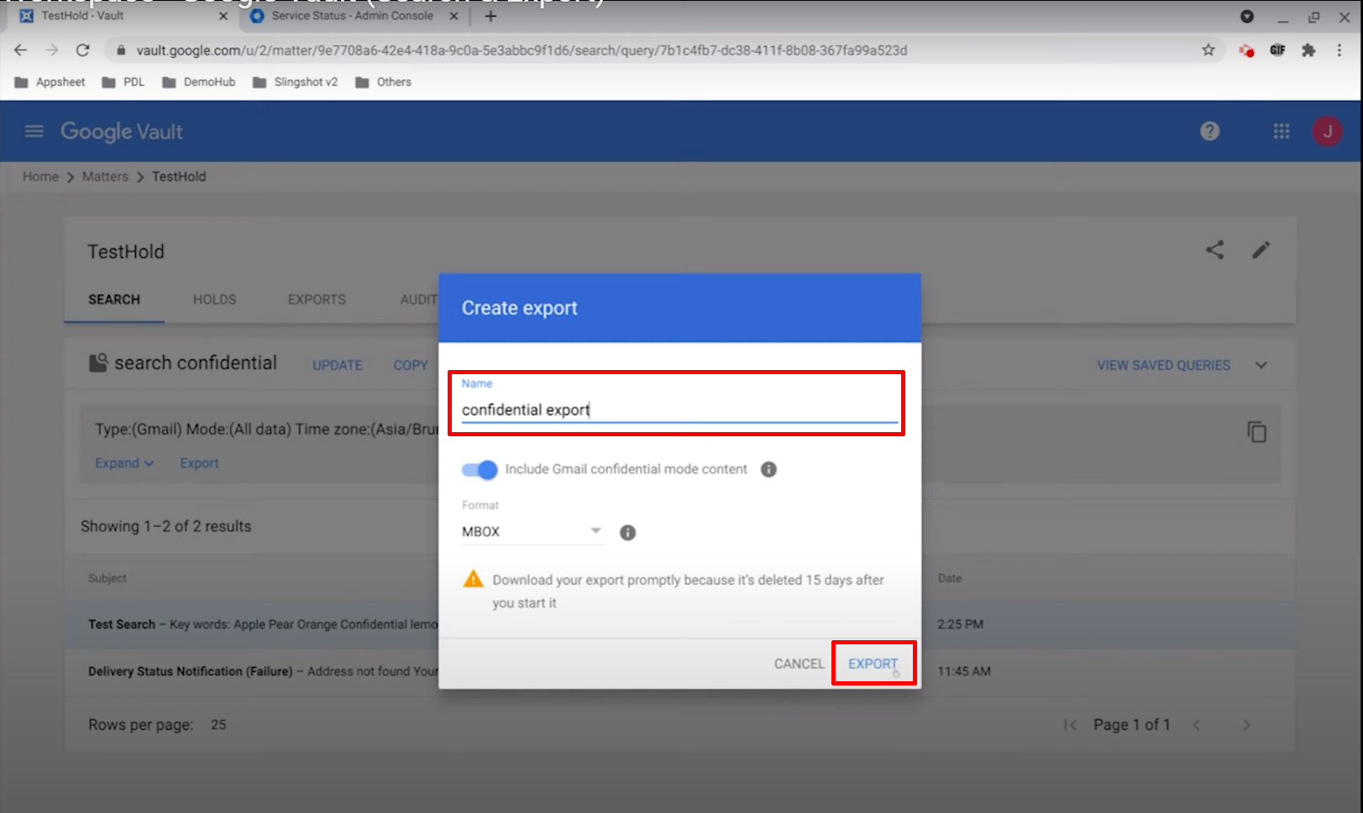The image size is (1363, 813).
Task: Disable Include Gmail confidential mode content
Action: (x=479, y=469)
